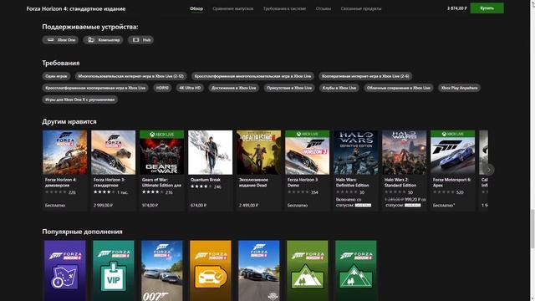Click multiplayer Xbox Live (2-12) tag

(x=130, y=76)
